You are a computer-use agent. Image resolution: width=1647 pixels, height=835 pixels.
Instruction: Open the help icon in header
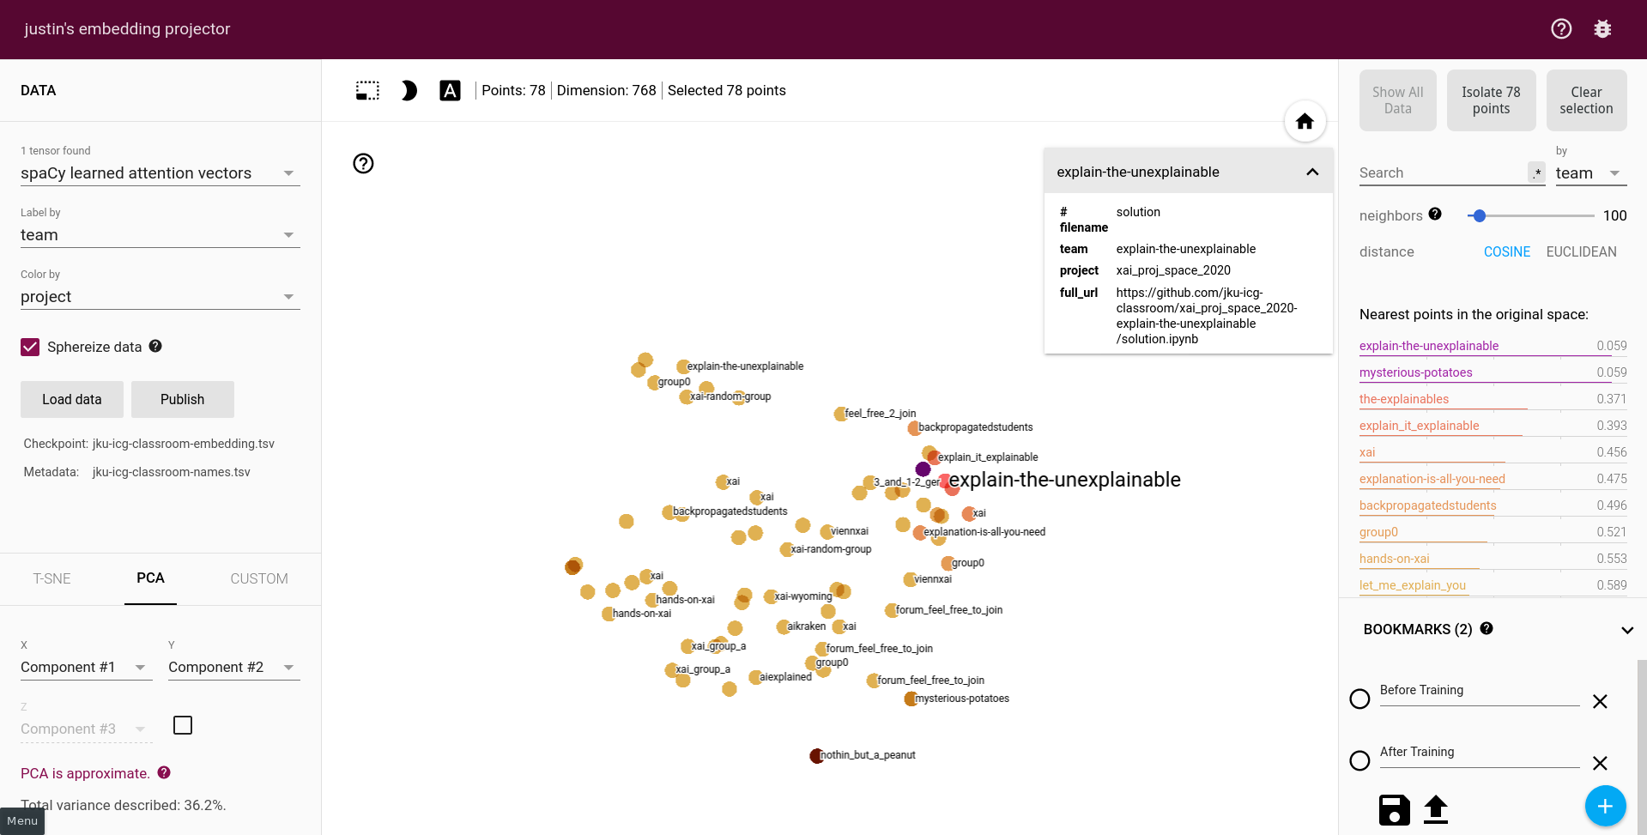pos(1561,29)
